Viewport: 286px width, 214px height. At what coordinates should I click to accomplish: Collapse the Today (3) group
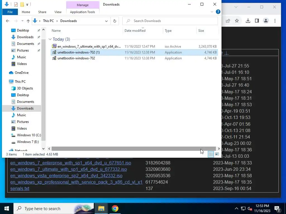point(50,39)
